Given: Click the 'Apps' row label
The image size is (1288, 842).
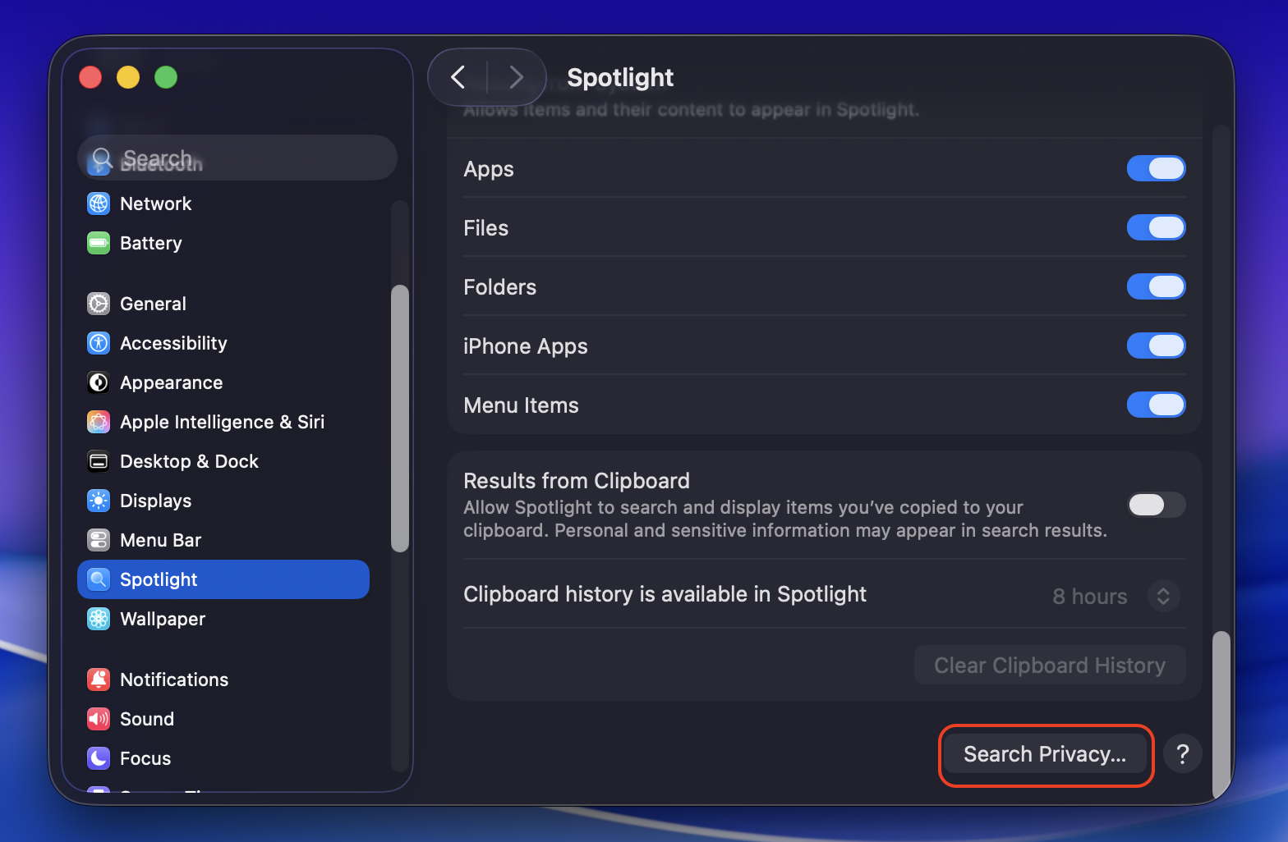Looking at the screenshot, I should (x=489, y=169).
